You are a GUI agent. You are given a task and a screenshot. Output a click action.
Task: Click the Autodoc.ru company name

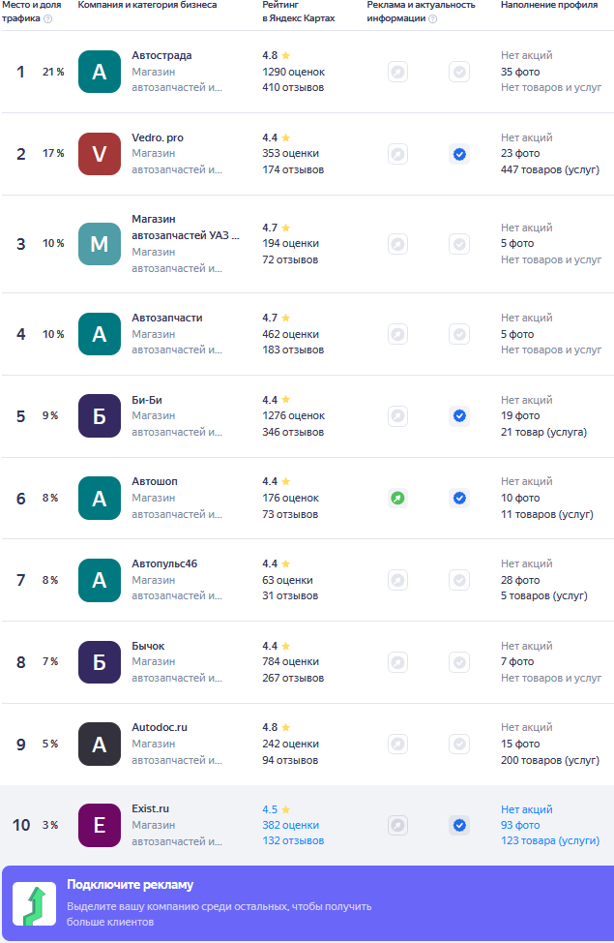click(x=160, y=726)
